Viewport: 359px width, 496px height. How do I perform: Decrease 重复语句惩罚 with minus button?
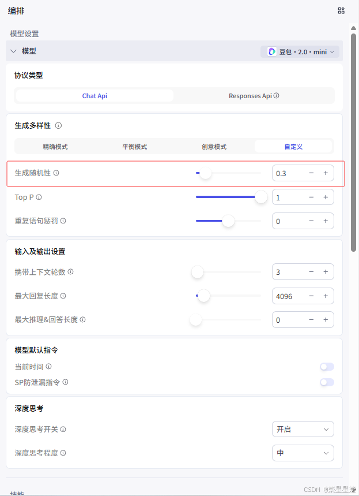311,221
